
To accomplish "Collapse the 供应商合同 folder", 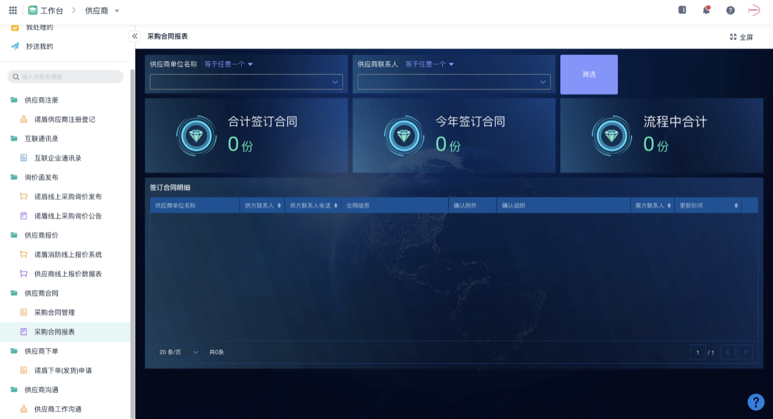I will click(41, 294).
